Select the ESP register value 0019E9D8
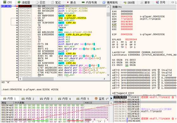Viewport: 177px width, 123px height. click(127, 24)
